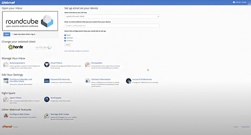Click the 'Change your webmail client' heading
This screenshot has height=135, width=251.
(19, 42)
